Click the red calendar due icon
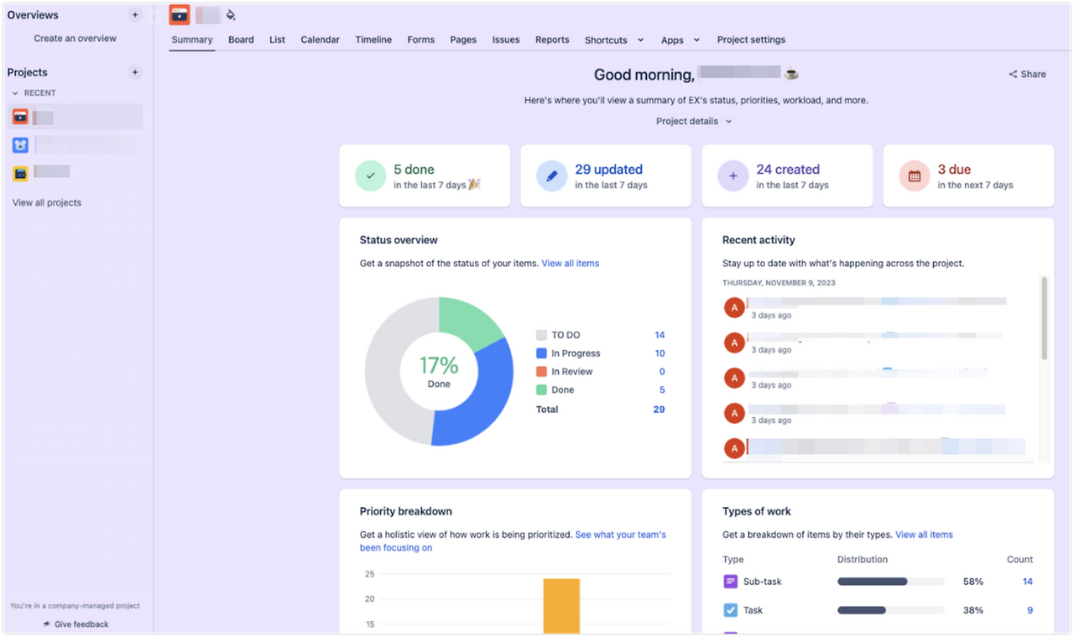This screenshot has width=1074, height=637. coord(914,176)
